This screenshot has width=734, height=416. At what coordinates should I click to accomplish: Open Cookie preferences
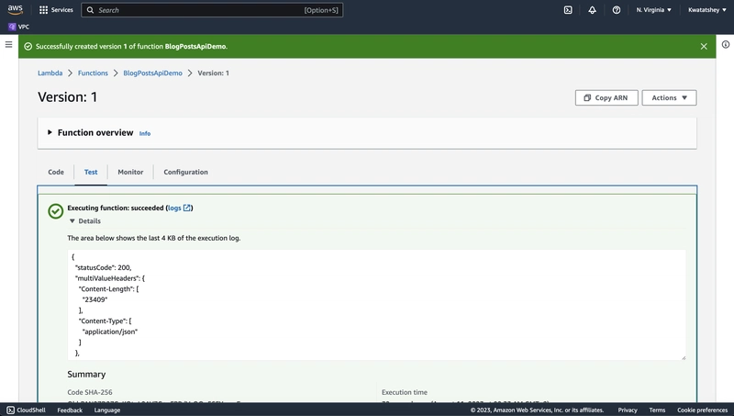pos(702,410)
